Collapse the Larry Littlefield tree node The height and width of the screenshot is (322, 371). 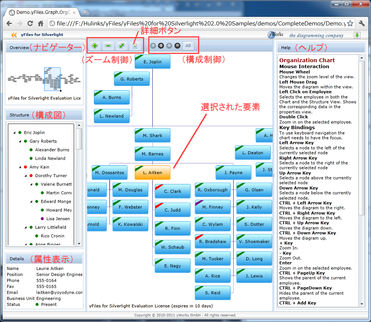(x=25, y=227)
